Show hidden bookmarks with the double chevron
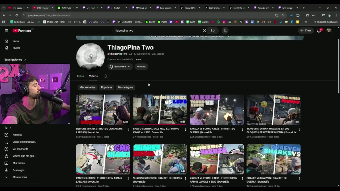This screenshot has height=191, width=340. point(306,22)
